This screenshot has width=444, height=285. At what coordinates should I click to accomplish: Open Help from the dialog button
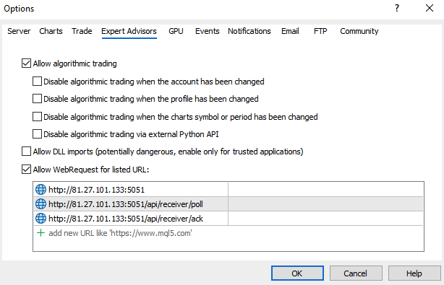point(414,273)
